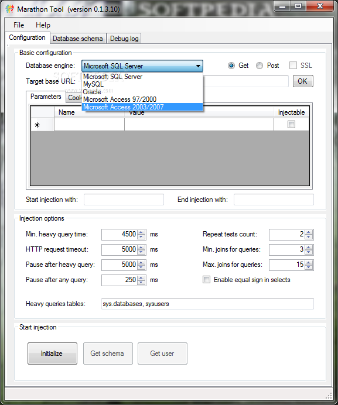Toggle the SSL checkbox
Screen dimensions: 338x405
293,66
